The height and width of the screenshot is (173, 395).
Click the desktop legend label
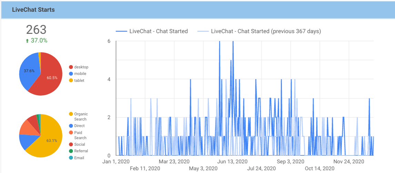click(81, 67)
